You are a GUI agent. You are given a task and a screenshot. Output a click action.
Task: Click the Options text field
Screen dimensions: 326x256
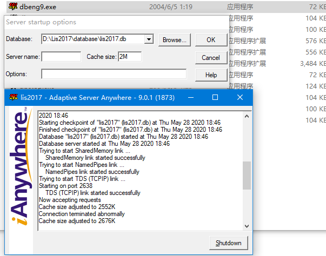(x=114, y=74)
